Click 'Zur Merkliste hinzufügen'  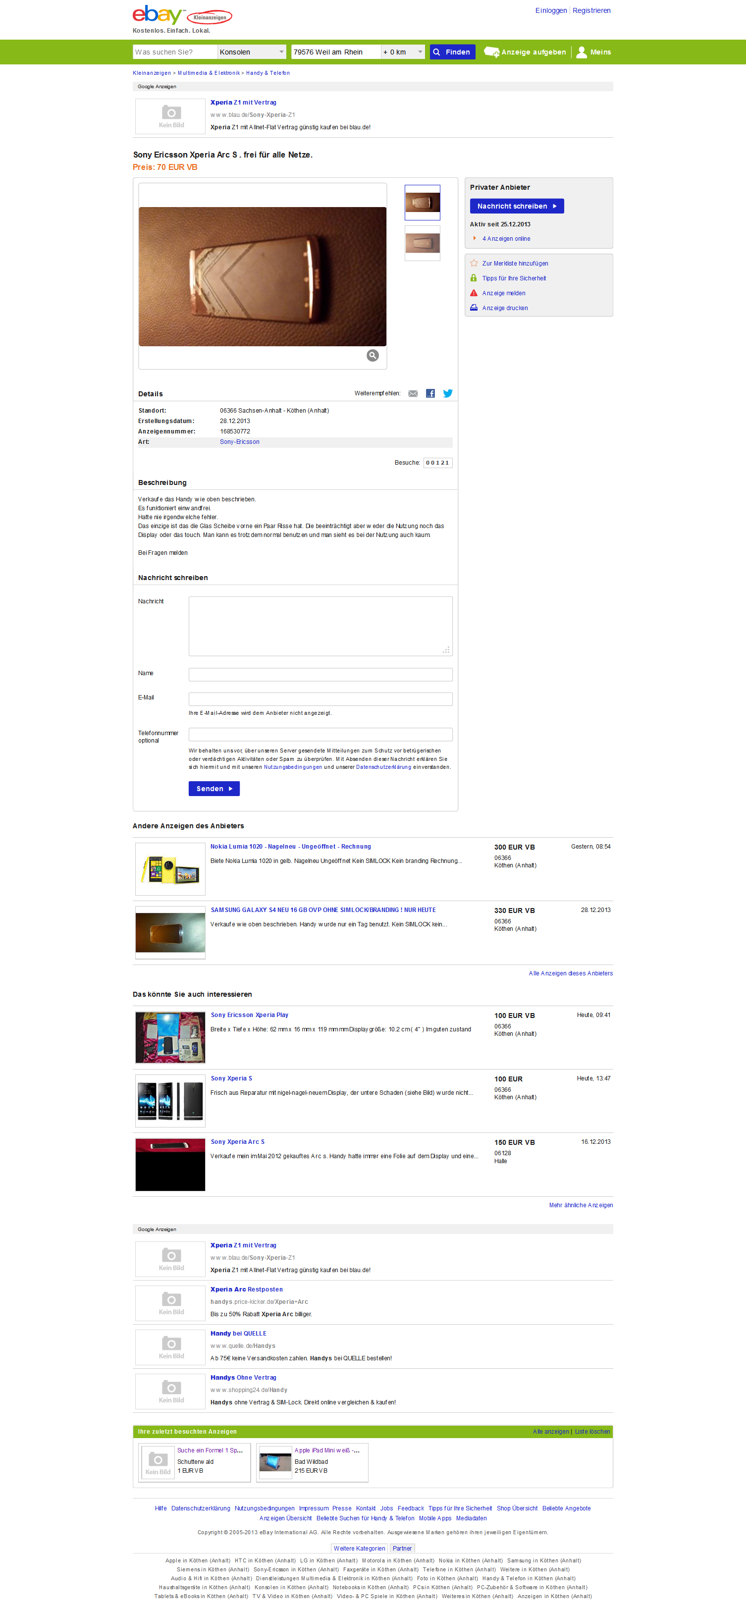coord(516,264)
